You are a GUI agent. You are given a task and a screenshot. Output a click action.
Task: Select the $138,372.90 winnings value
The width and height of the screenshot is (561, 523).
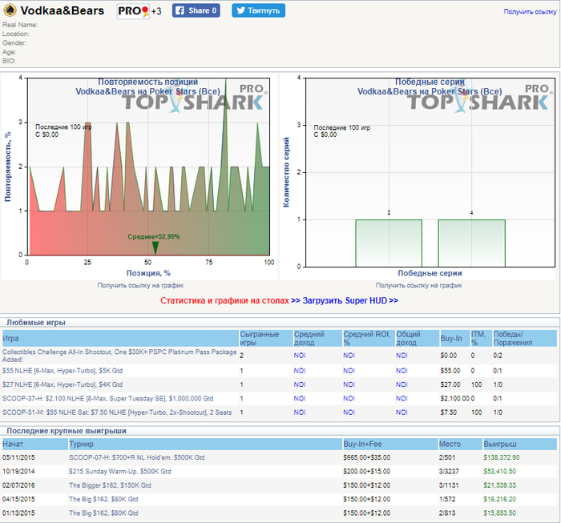(501, 457)
